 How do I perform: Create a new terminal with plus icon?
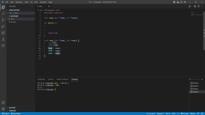point(190,79)
